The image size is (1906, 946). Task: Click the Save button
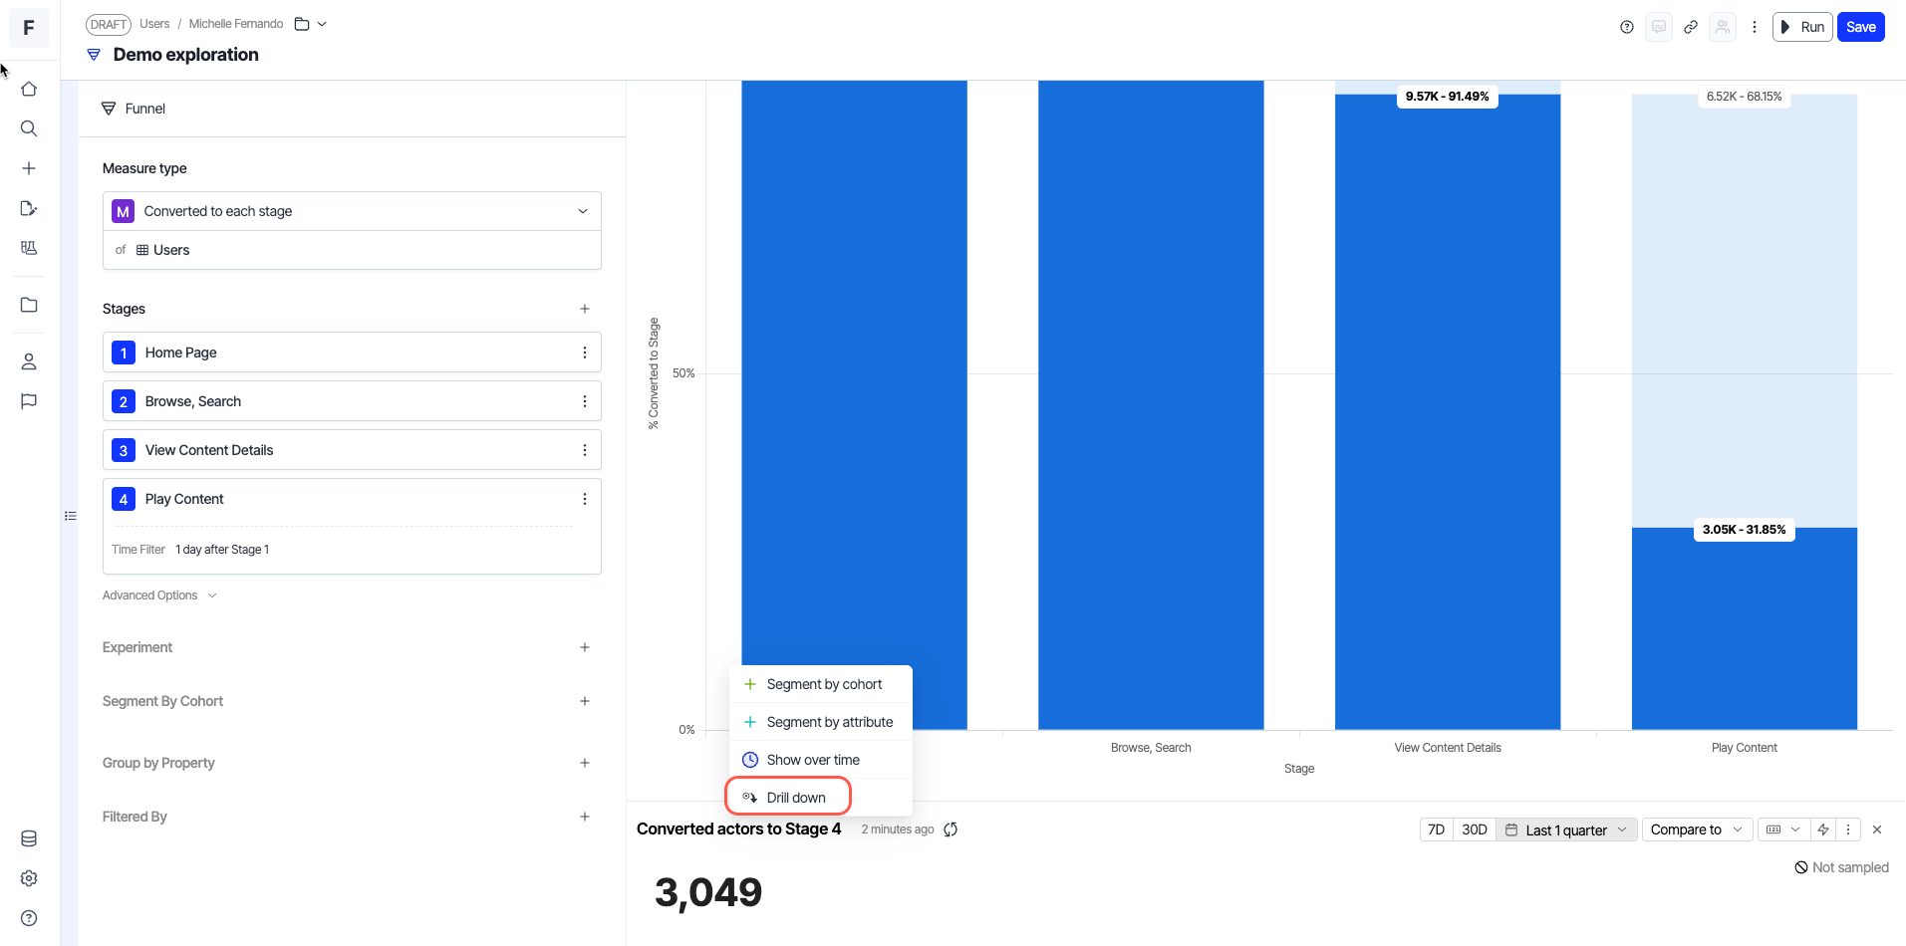click(x=1860, y=27)
